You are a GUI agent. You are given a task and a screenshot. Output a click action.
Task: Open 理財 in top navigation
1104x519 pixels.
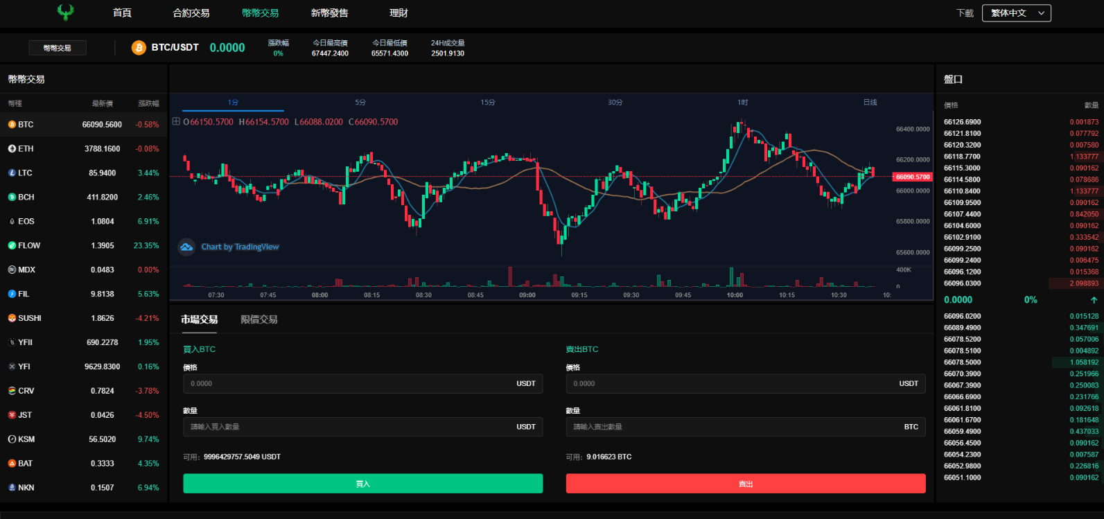point(398,13)
